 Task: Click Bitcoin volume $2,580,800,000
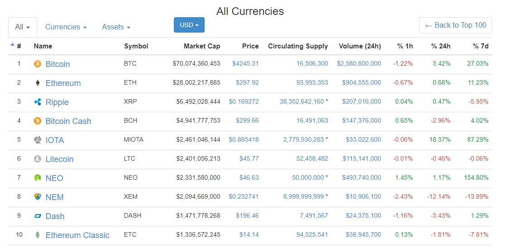tap(359, 64)
